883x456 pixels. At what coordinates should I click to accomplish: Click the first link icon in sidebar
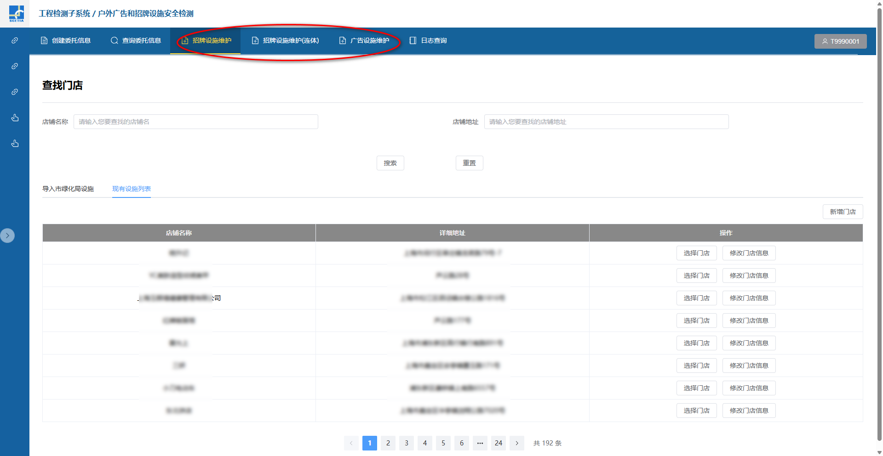15,40
